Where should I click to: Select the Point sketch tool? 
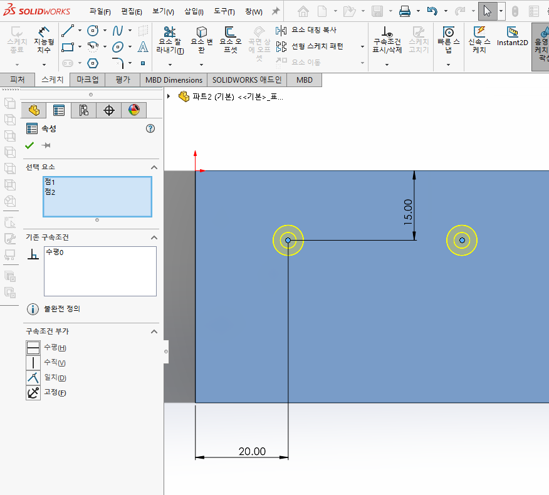(143, 63)
